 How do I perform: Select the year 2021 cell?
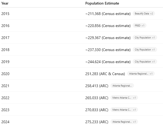pos(5,86)
